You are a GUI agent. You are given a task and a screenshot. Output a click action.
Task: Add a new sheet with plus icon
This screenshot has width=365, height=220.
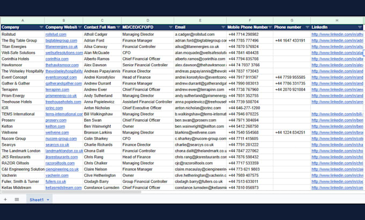point(5,200)
